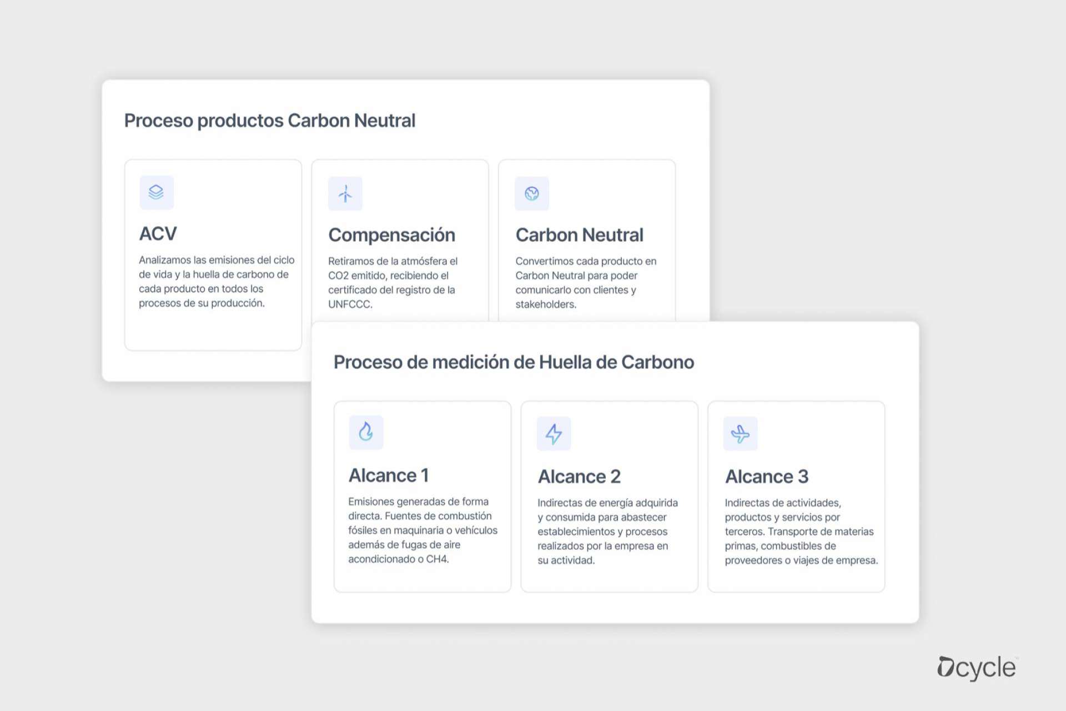Click the UNFCCC certificate description text
The height and width of the screenshot is (711, 1066).
point(393,283)
